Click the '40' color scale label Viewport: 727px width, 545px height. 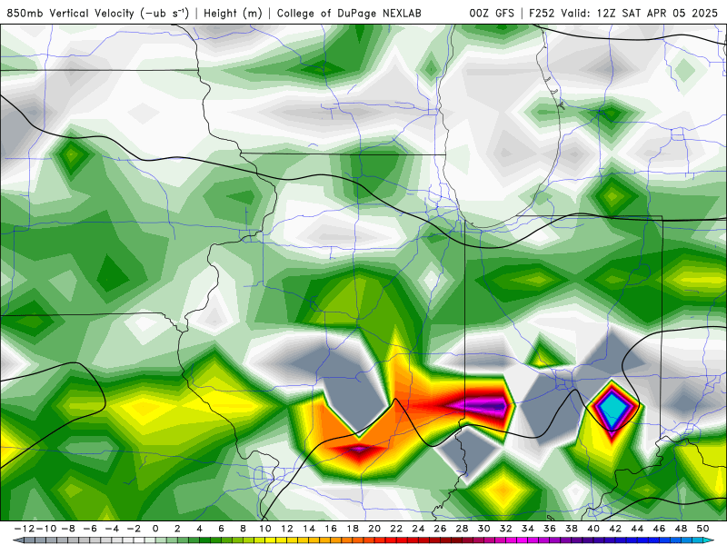pos(593,529)
